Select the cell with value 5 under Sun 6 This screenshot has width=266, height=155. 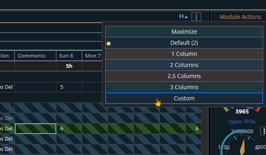[x=69, y=87]
